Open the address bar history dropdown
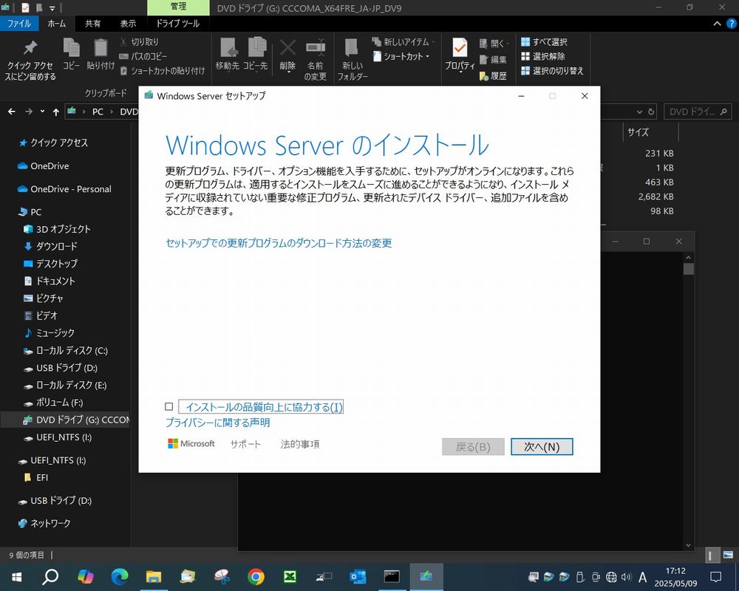The height and width of the screenshot is (591, 739). pos(639,112)
